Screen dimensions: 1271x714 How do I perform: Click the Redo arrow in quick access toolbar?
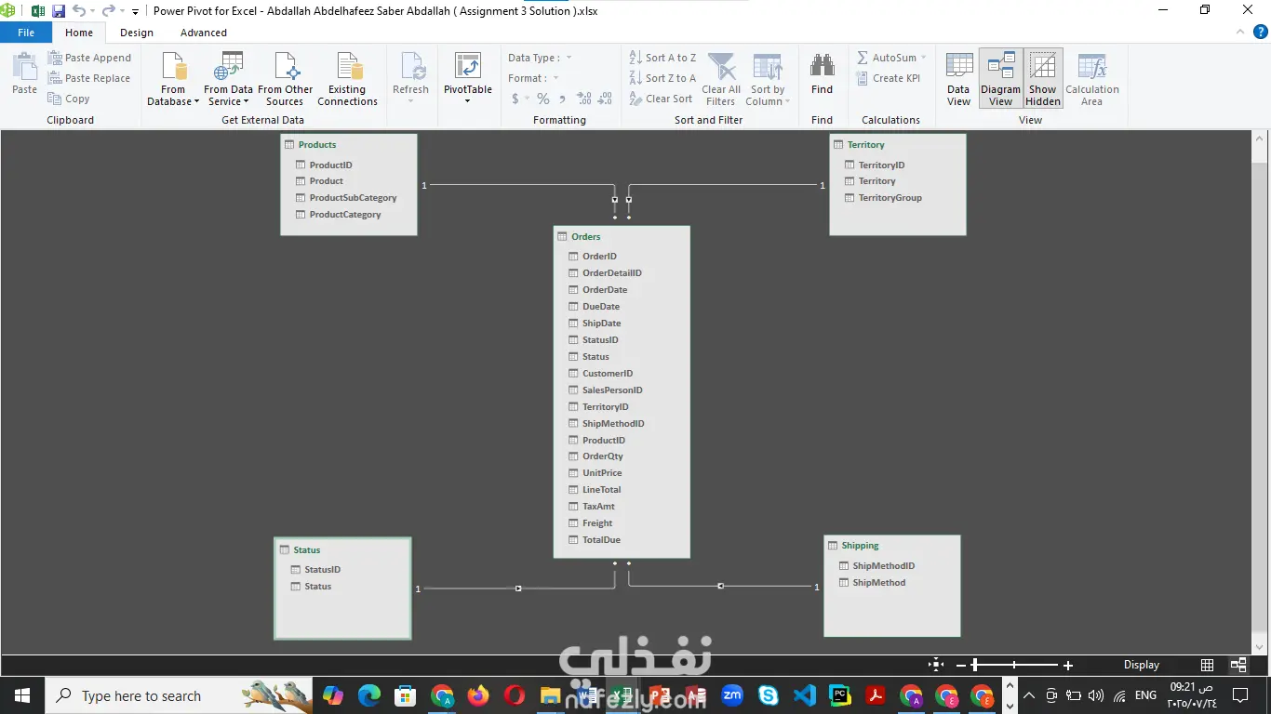[109, 11]
